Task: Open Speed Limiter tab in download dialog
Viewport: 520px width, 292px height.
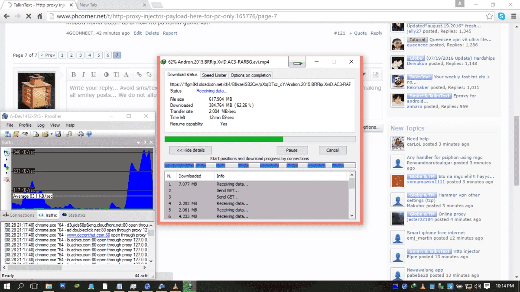Action: coord(214,75)
